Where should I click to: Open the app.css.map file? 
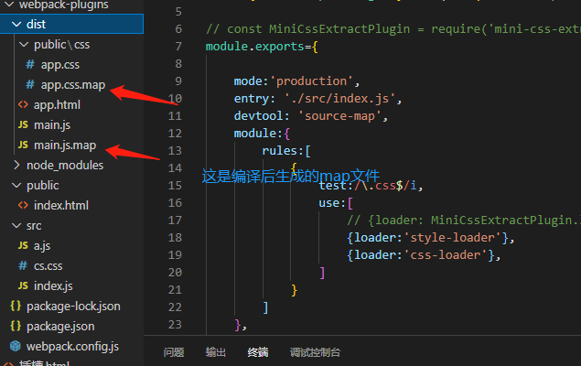[x=73, y=85]
